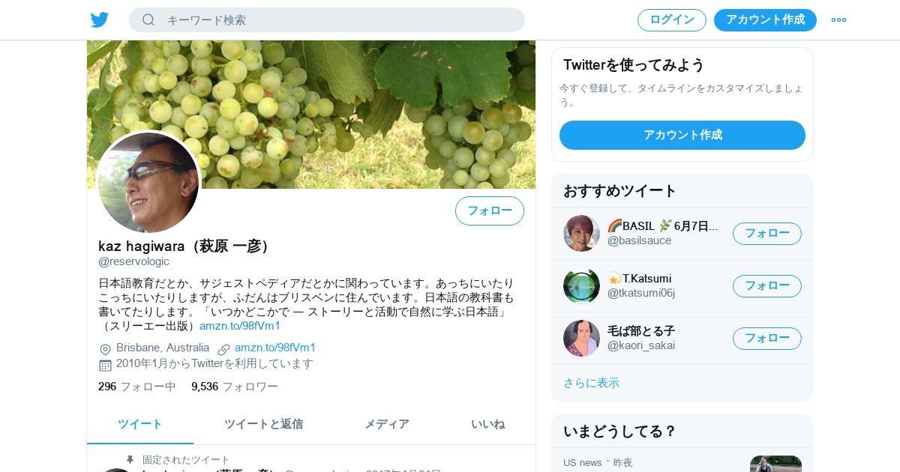Click the Twitter bird logo
The image size is (900, 472).
100,20
